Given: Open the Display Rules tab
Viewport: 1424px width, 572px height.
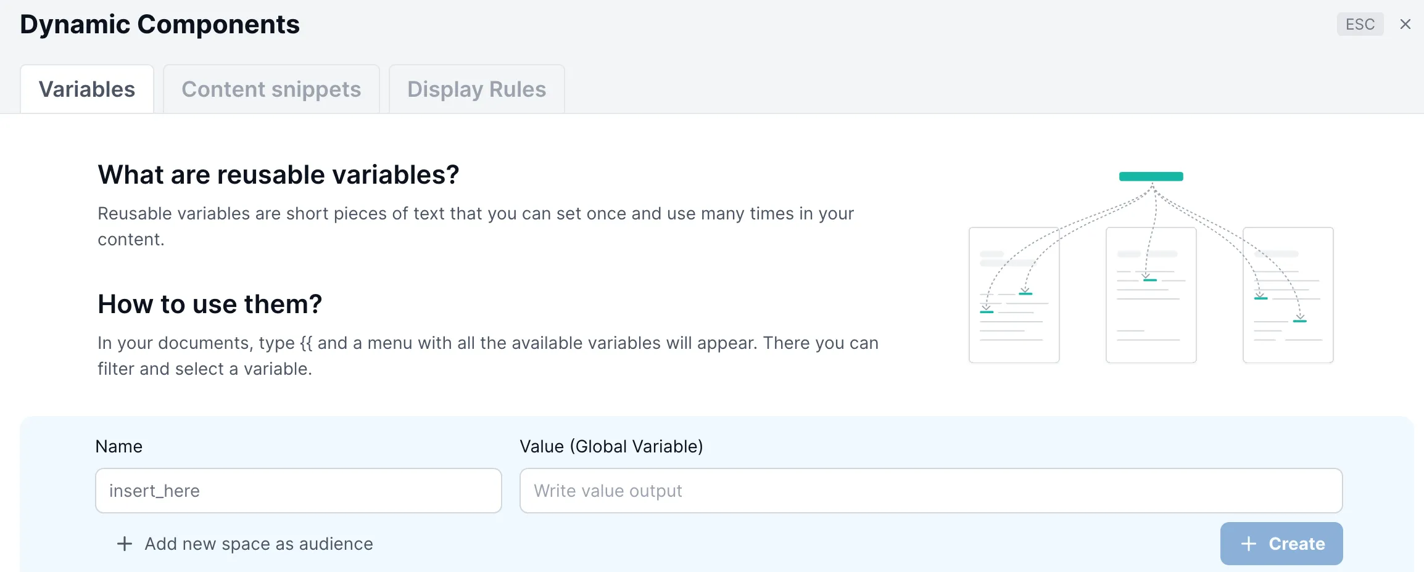Looking at the screenshot, I should point(477,89).
